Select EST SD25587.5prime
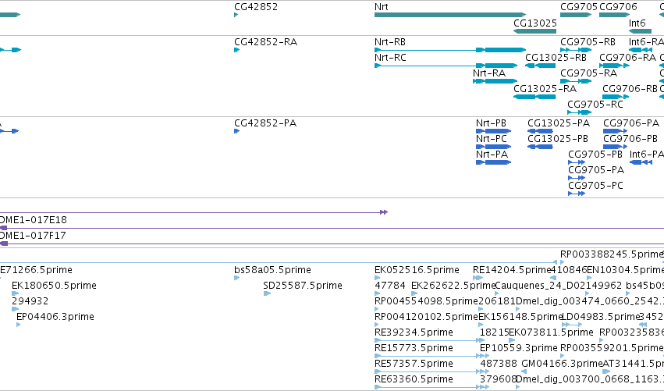Image resolution: width=664 pixels, height=391 pixels. [x=303, y=286]
